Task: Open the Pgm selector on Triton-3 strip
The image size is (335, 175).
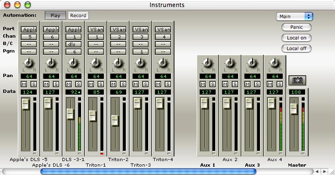Action: (141, 52)
